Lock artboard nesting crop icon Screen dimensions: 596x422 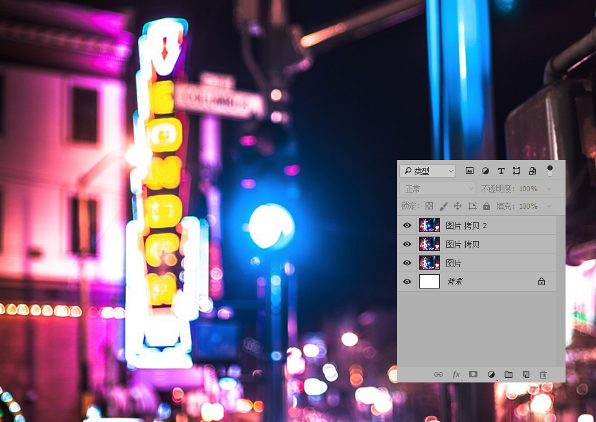click(472, 206)
